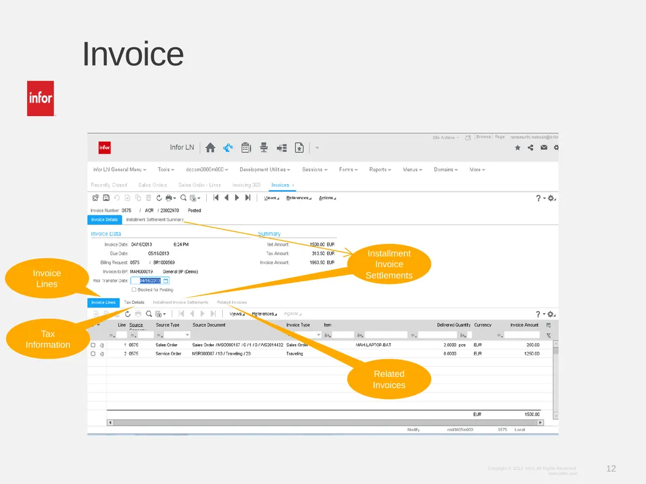Open the mail envelope icon
The width and height of the screenshot is (646, 484).
coord(544,147)
